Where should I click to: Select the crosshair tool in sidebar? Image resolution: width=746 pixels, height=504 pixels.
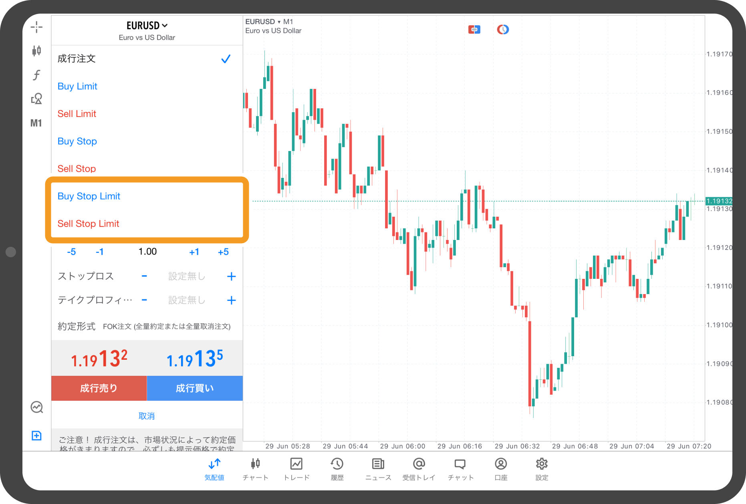click(36, 27)
